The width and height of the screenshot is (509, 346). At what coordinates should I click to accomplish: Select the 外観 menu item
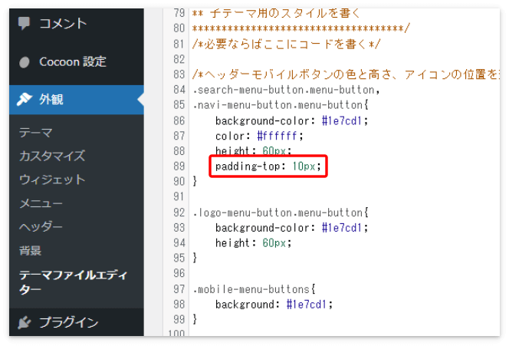pos(77,100)
